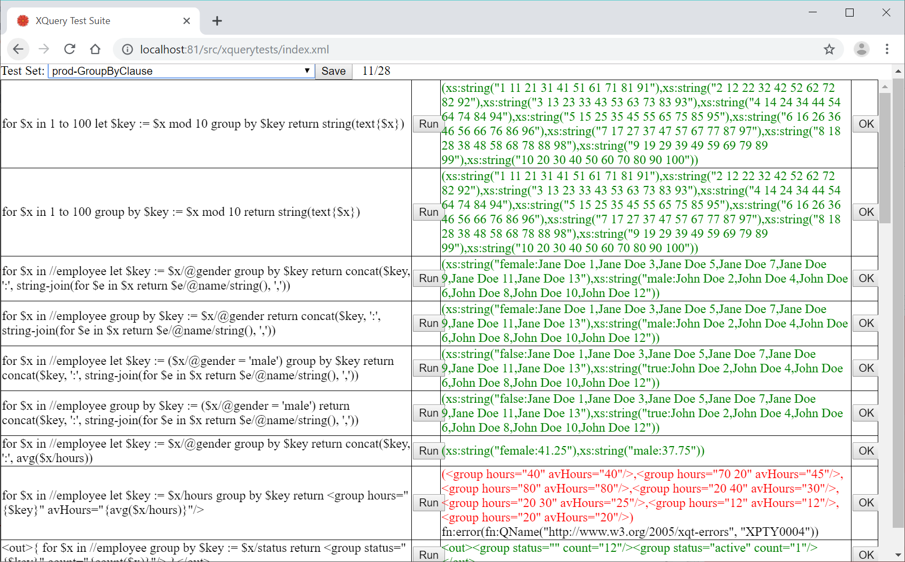Click the first query text 'for $x in 1 to 100 let $key'
This screenshot has height=562, width=905.
203,124
